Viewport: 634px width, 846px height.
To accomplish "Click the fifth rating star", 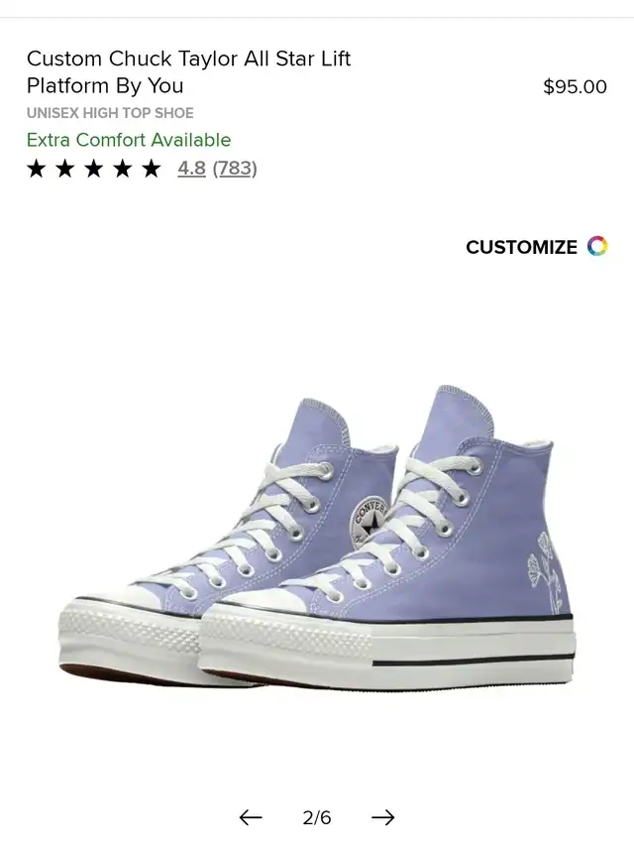I will coord(151,169).
